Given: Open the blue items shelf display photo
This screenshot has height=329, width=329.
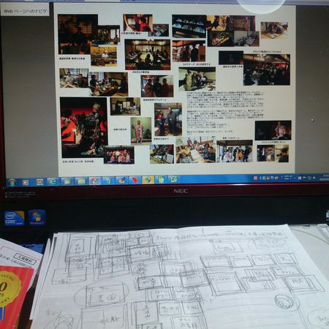Looking at the screenshot, I should (189, 26).
